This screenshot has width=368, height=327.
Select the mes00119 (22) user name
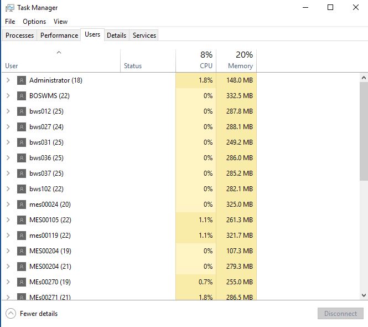(x=50, y=236)
